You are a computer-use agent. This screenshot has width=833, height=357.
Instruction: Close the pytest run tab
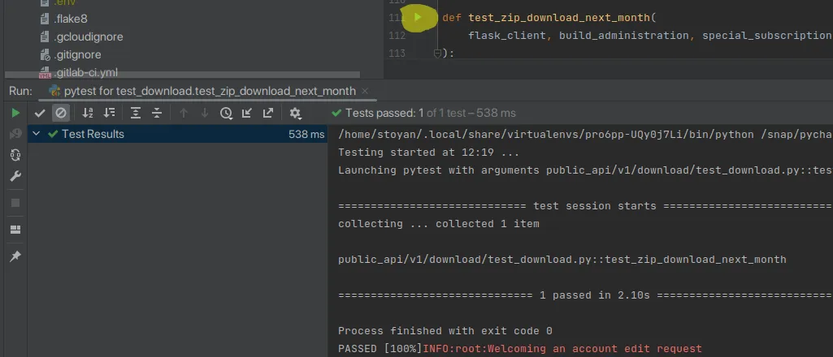point(364,91)
